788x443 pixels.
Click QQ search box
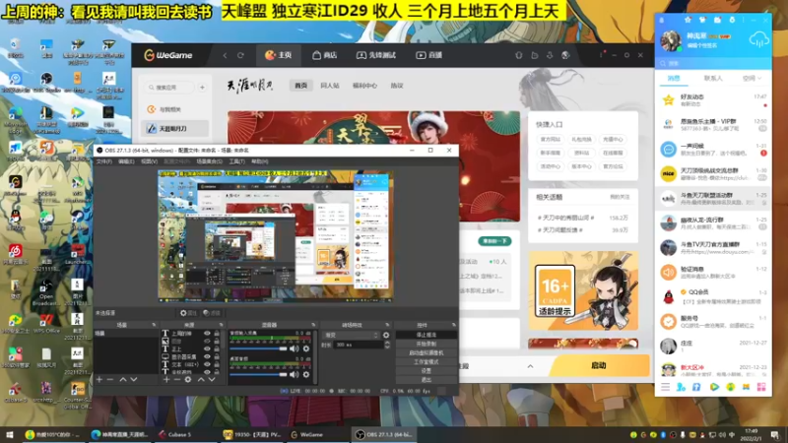[713, 63]
